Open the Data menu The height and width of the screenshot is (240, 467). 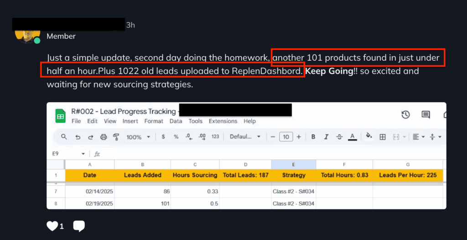176,121
